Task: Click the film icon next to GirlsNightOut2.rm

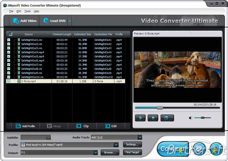Action: coord(19,44)
